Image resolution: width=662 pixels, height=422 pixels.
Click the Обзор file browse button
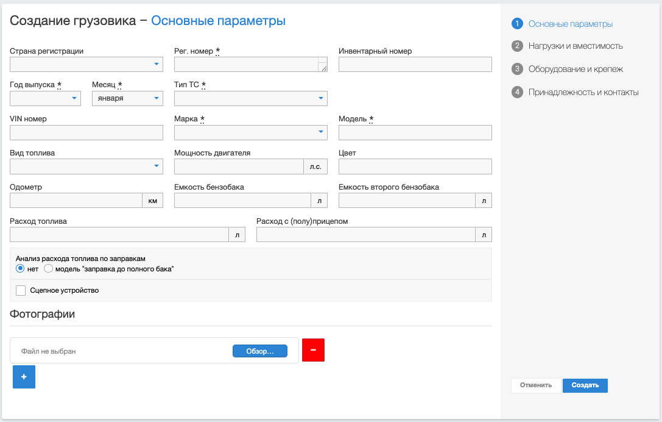[259, 351]
